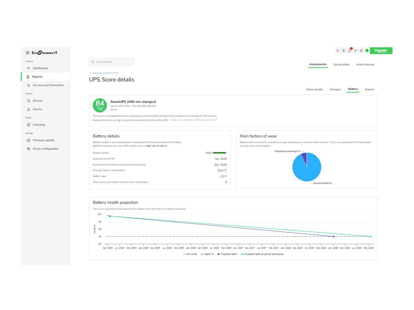Click the Back to Assessment link

click(105, 73)
